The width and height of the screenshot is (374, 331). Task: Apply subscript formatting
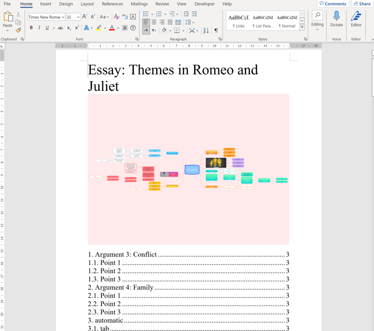coord(69,28)
